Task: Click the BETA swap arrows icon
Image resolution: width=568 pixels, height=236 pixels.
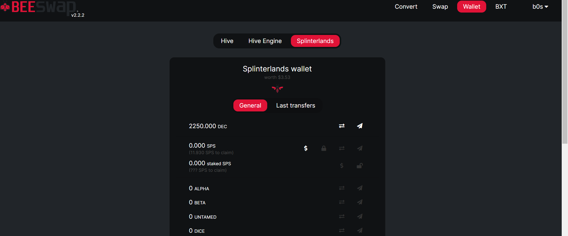Action: [x=342, y=202]
